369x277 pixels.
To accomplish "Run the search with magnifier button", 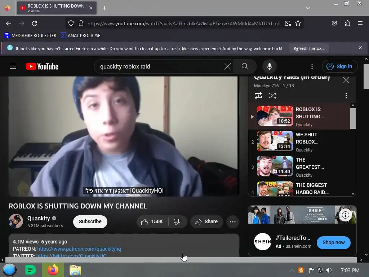I will pos(245,66).
